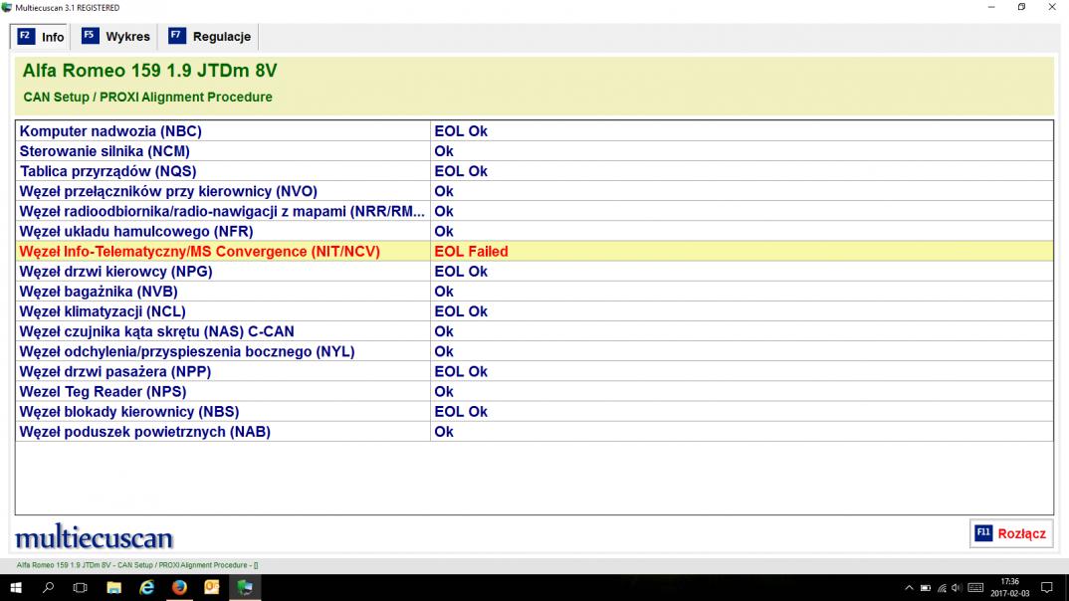The image size is (1069, 601).
Task: Select Węzeł odchylenia/przyspieszenia bocznego (NYL) row
Action: point(534,351)
